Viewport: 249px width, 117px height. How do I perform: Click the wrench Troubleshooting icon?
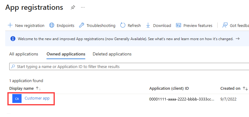point(82,25)
